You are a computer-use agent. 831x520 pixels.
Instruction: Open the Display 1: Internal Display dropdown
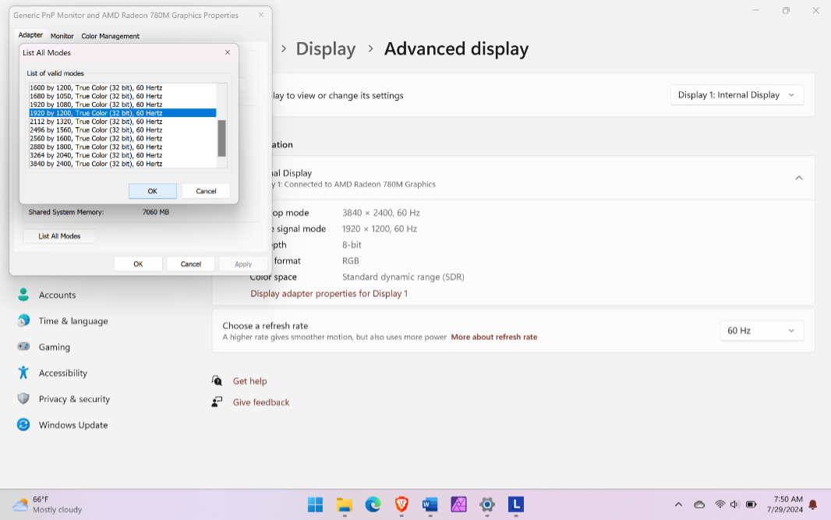click(x=736, y=95)
